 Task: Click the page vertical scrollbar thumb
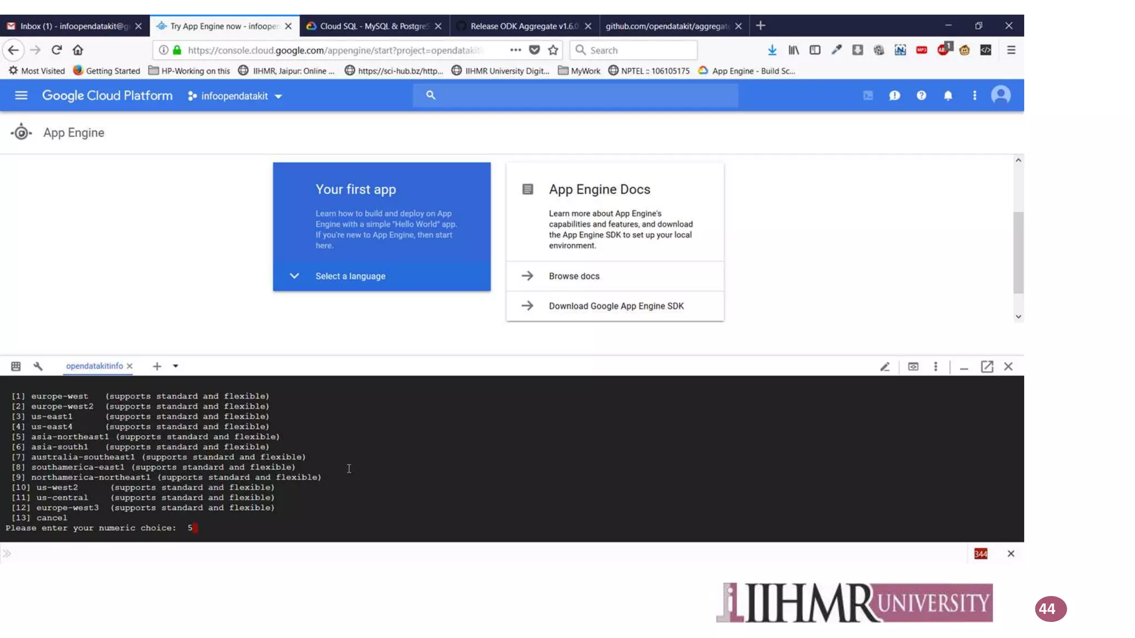pos(1018,252)
